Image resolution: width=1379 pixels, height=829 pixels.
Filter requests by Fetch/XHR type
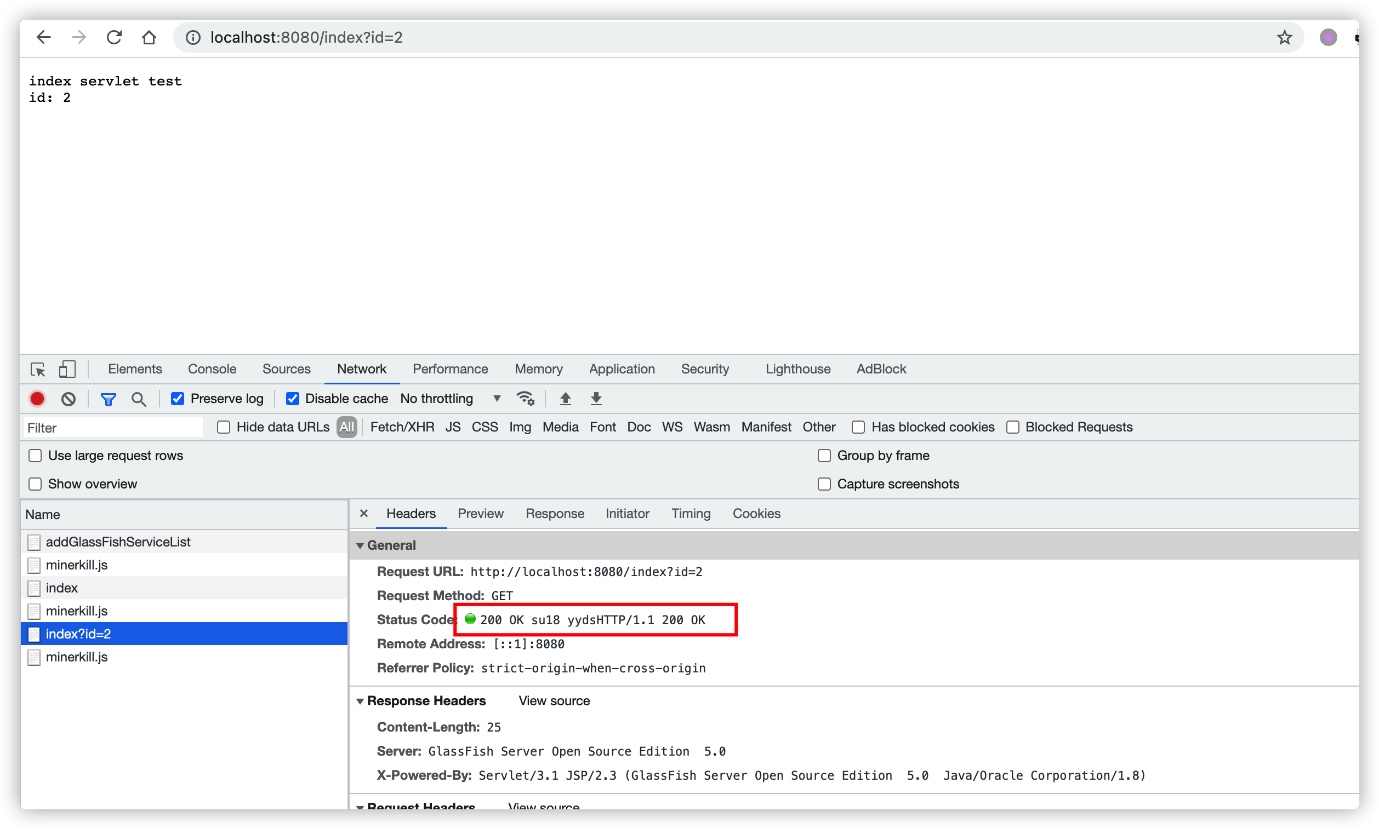click(x=402, y=427)
